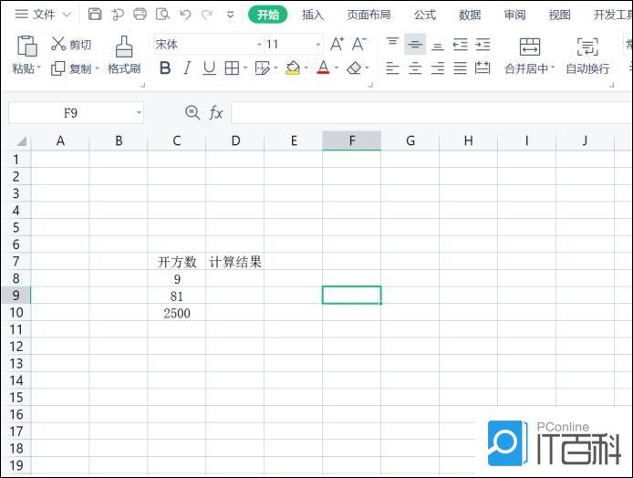Switch to the 审阅 tab
This screenshot has width=633, height=478.
click(x=514, y=15)
